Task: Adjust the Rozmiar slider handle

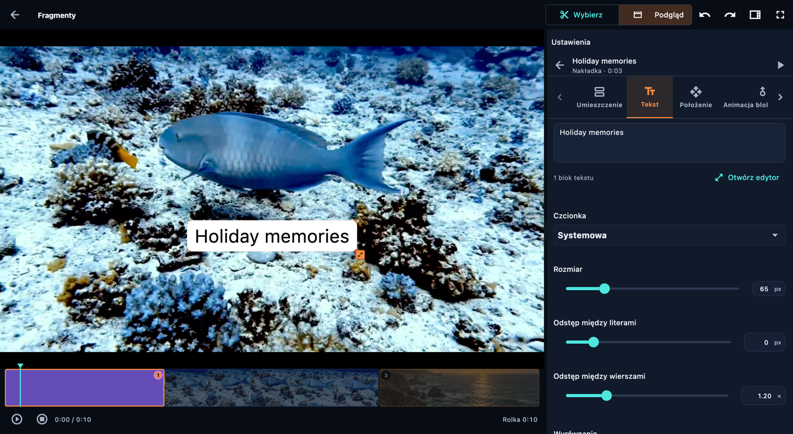Action: coord(605,289)
